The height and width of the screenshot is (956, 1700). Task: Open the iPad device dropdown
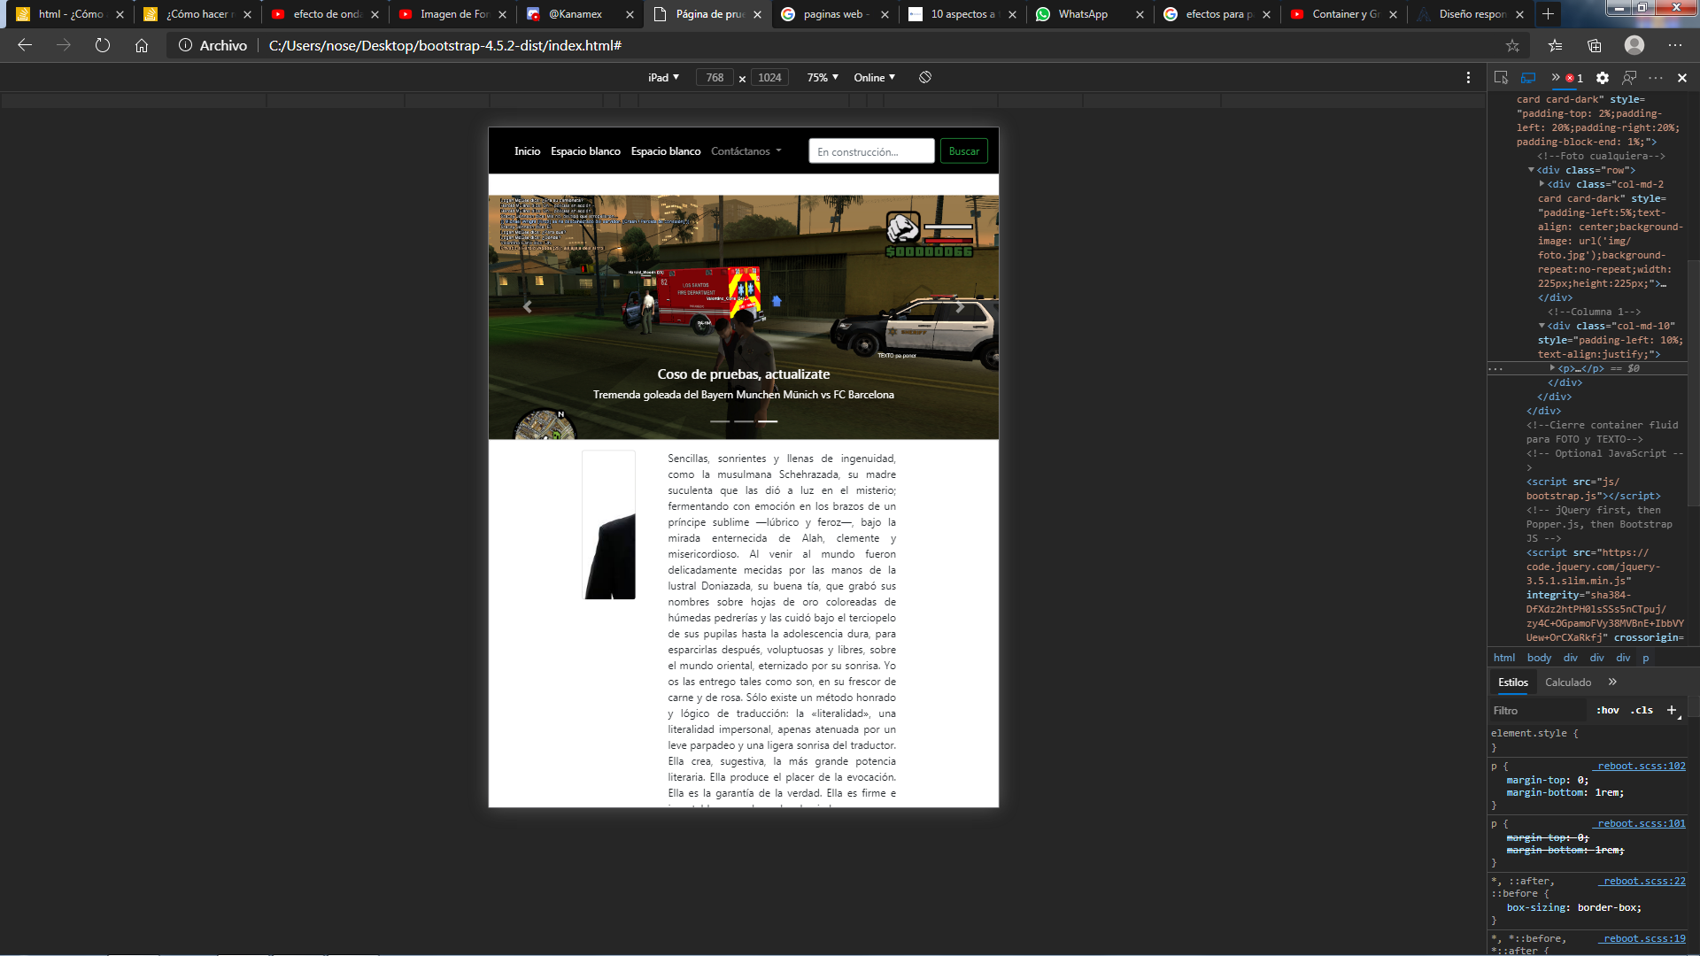click(x=663, y=78)
